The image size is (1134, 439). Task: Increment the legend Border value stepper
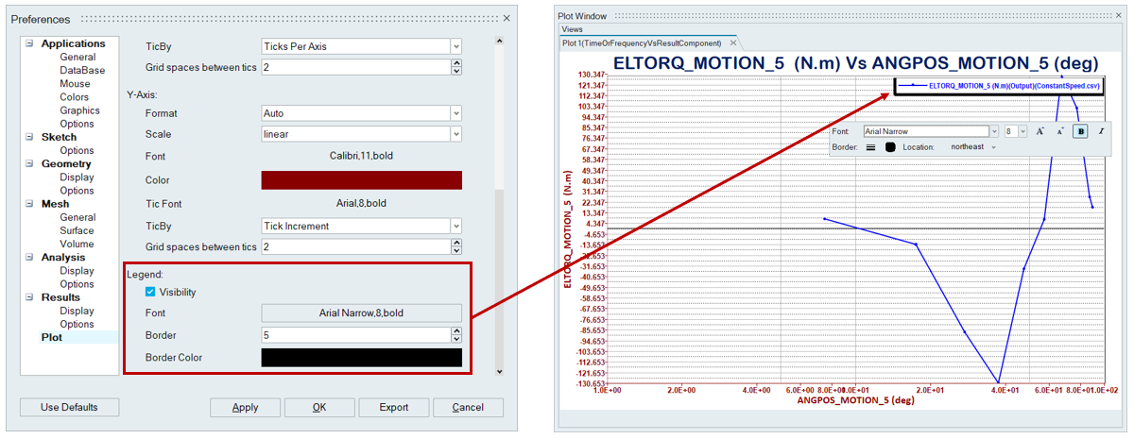[x=456, y=331]
